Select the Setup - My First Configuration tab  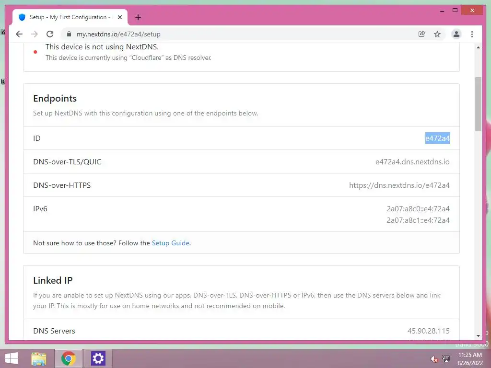70,17
